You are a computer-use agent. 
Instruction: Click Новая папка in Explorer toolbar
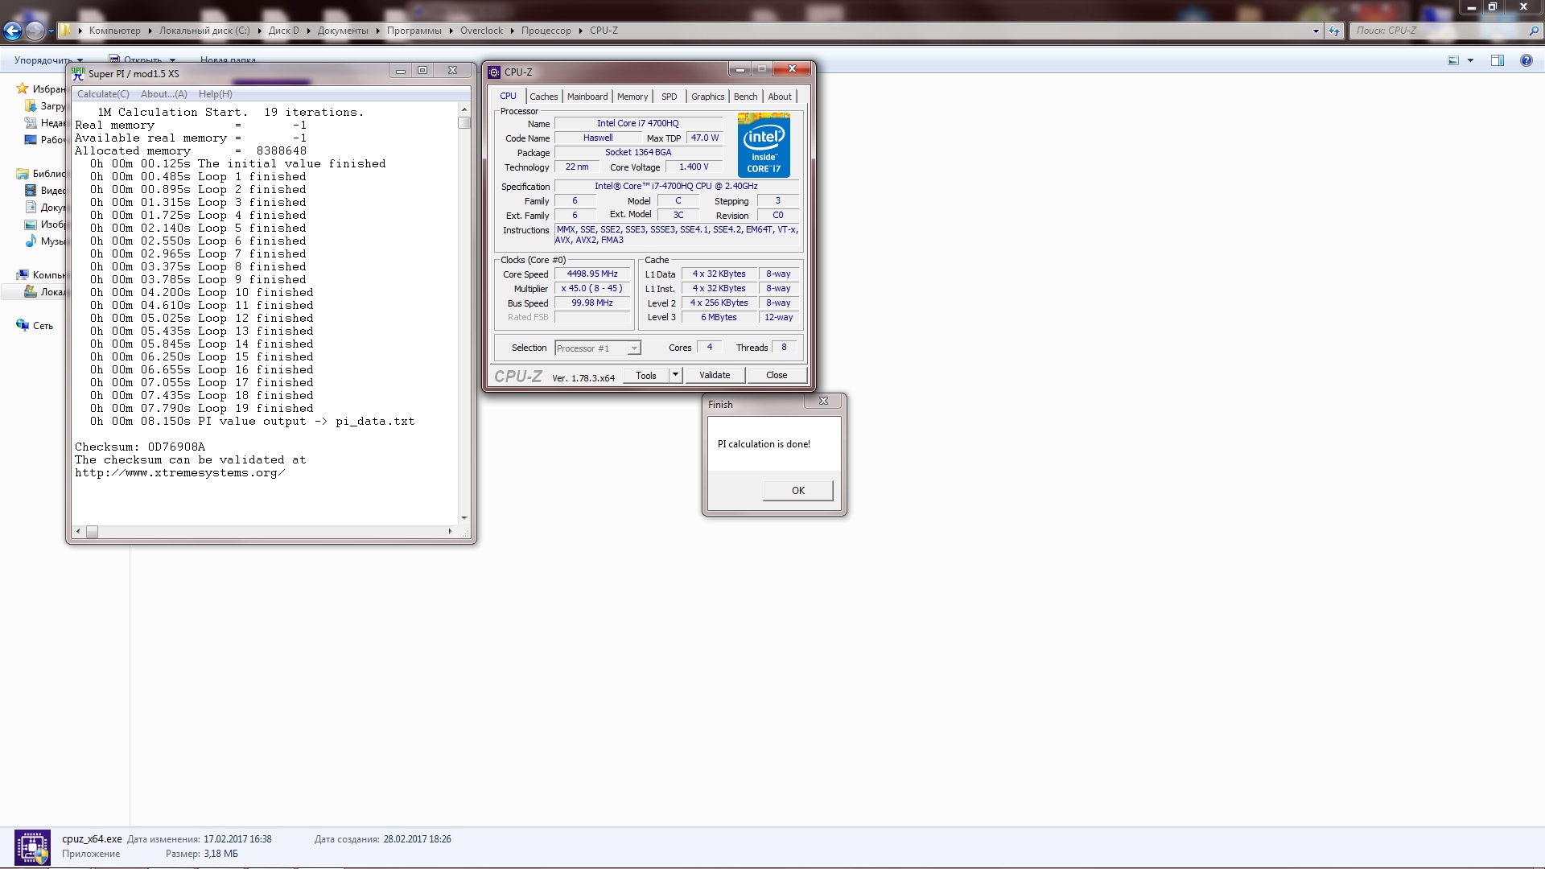click(x=228, y=60)
